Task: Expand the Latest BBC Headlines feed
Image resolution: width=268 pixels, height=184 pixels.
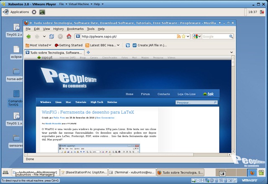Action: [x=102, y=45]
